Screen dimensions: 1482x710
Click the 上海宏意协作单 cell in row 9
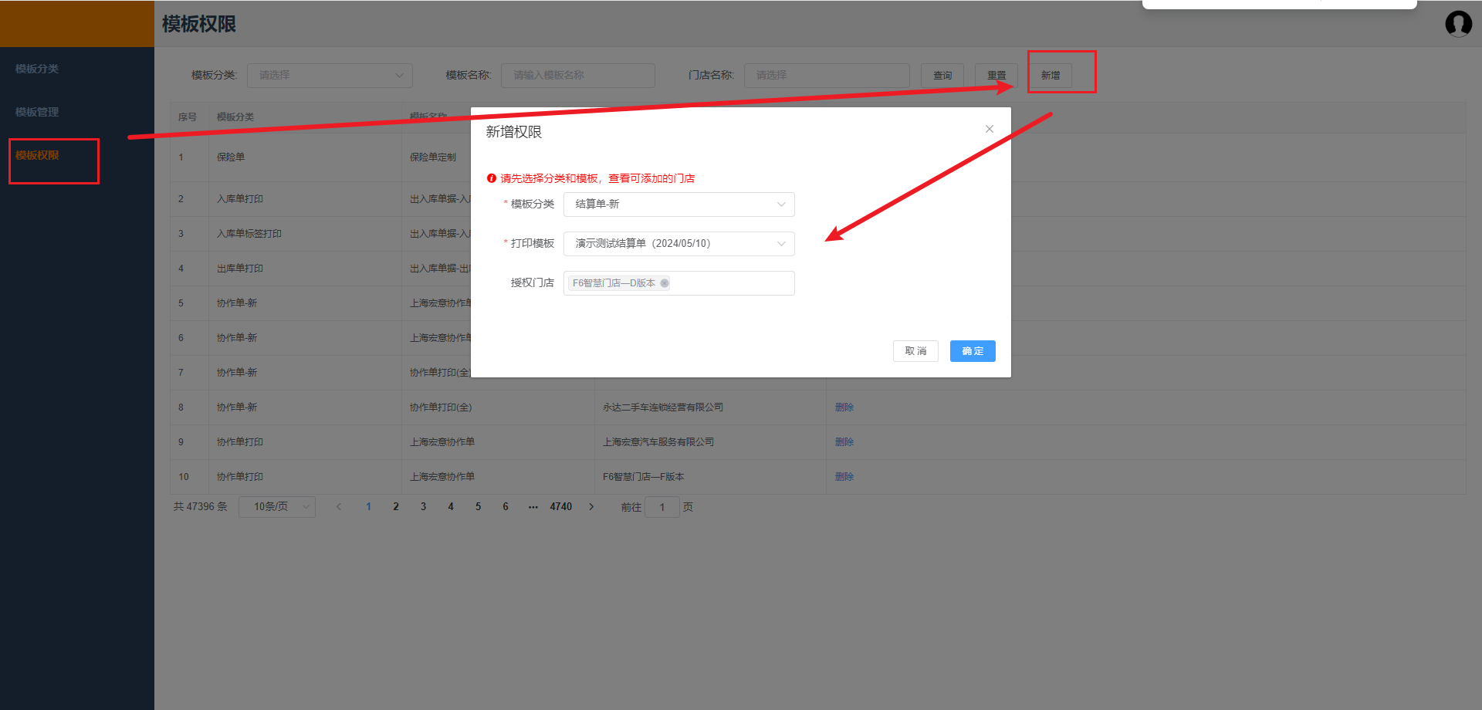[498, 442]
